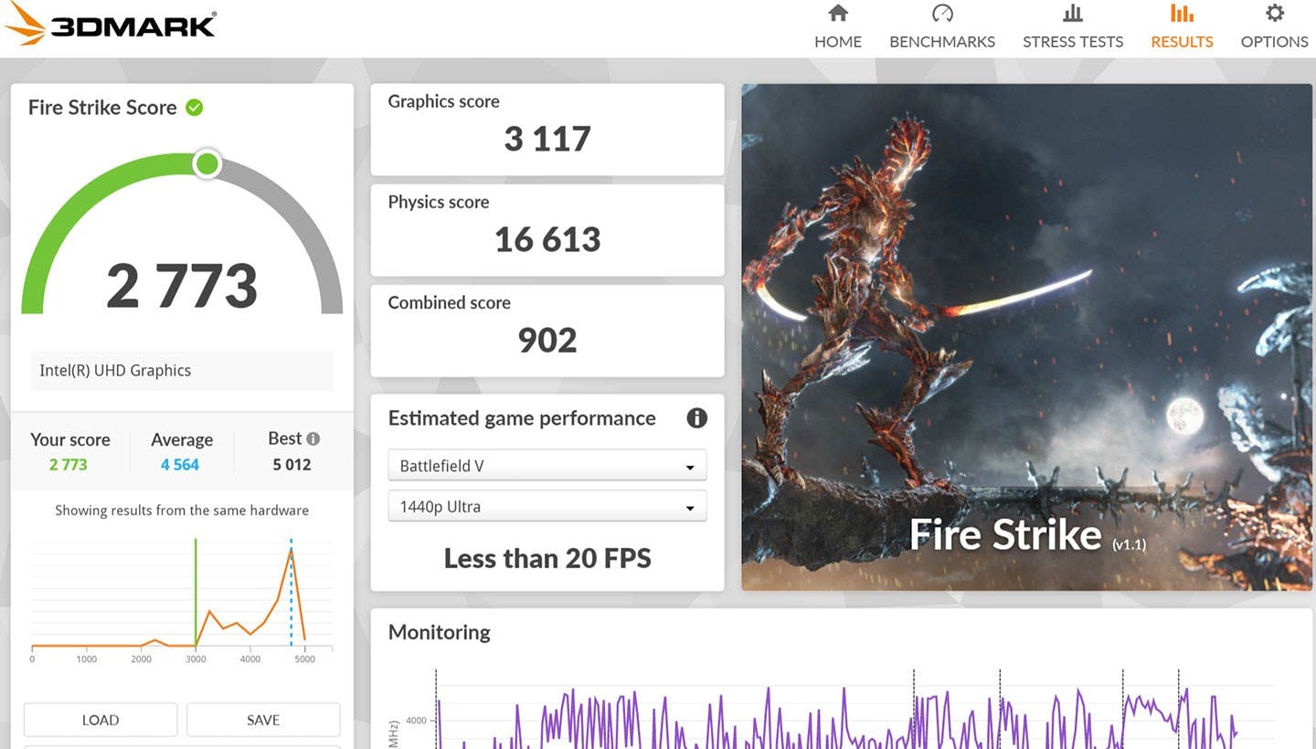The width and height of the screenshot is (1316, 749).
Task: Click the Graphics score 3 117 panel
Action: 547,130
